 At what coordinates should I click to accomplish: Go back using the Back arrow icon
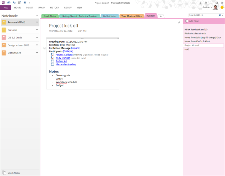coord(9,3)
